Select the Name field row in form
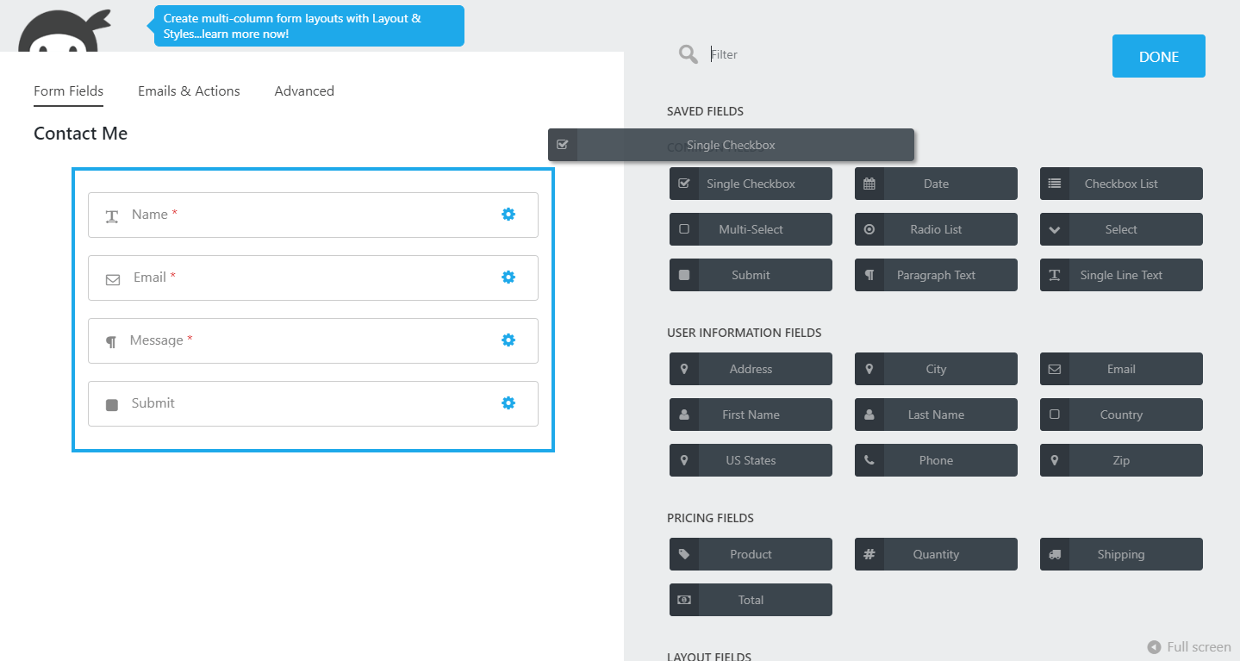Viewport: 1240px width, 661px height. 313,215
